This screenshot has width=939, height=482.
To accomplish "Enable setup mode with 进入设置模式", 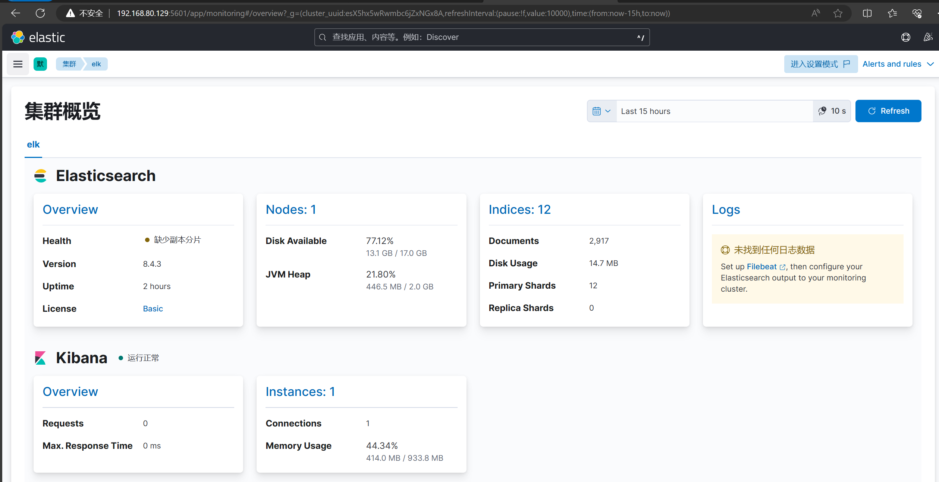I will (x=820, y=64).
